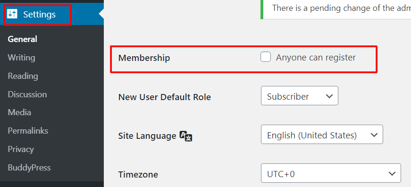Screen dimensions: 411x187
Task: Expand the Site Language dropdown
Action: coord(322,134)
